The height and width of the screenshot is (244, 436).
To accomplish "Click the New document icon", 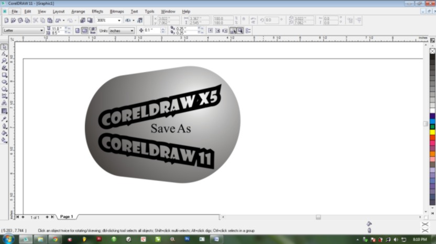I will [6, 20].
